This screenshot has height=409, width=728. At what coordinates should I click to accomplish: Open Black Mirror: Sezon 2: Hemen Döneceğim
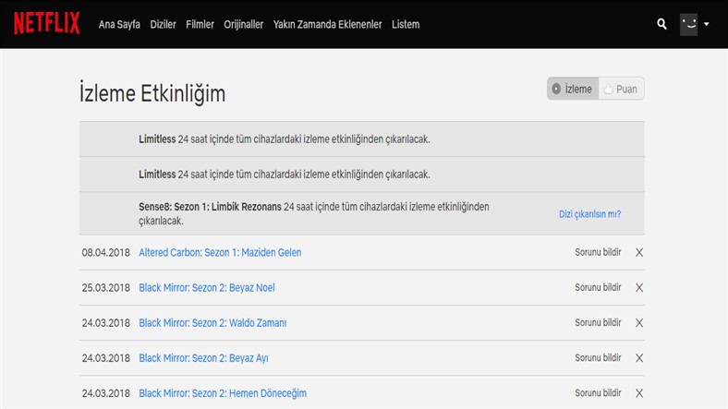pyautogui.click(x=223, y=393)
